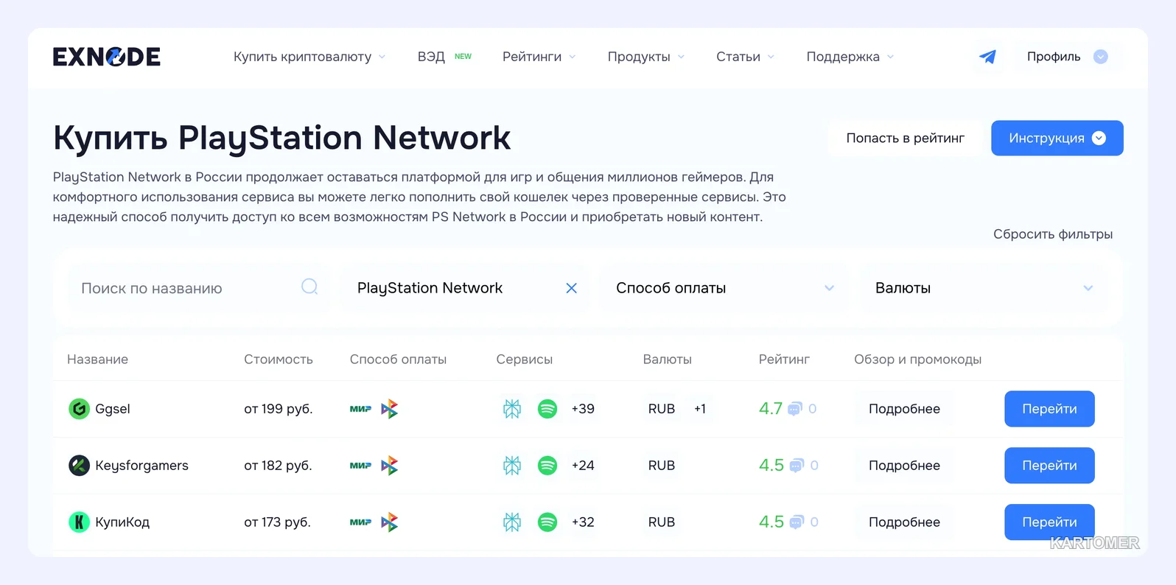This screenshot has width=1176, height=585.
Task: Click the EXNODE logo
Action: (x=107, y=57)
